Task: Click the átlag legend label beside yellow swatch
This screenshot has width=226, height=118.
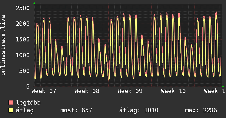Action: 25,111
